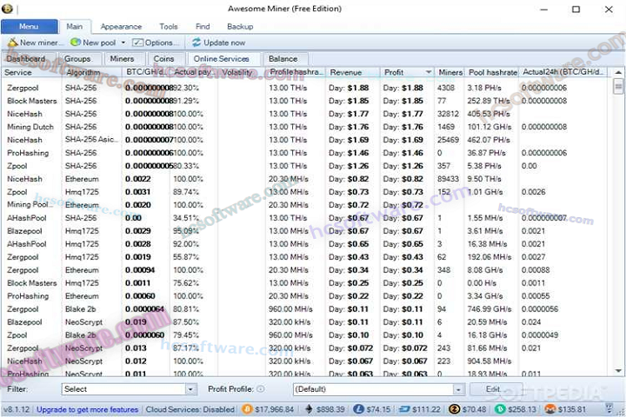Sort by the Miners column header
Viewport: 626px width, 417px height.
point(450,72)
